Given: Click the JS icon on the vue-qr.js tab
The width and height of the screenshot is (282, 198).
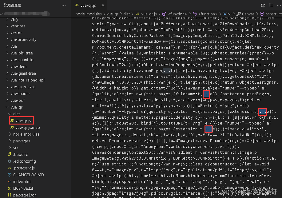Looking at the screenshot, I should (77, 5).
